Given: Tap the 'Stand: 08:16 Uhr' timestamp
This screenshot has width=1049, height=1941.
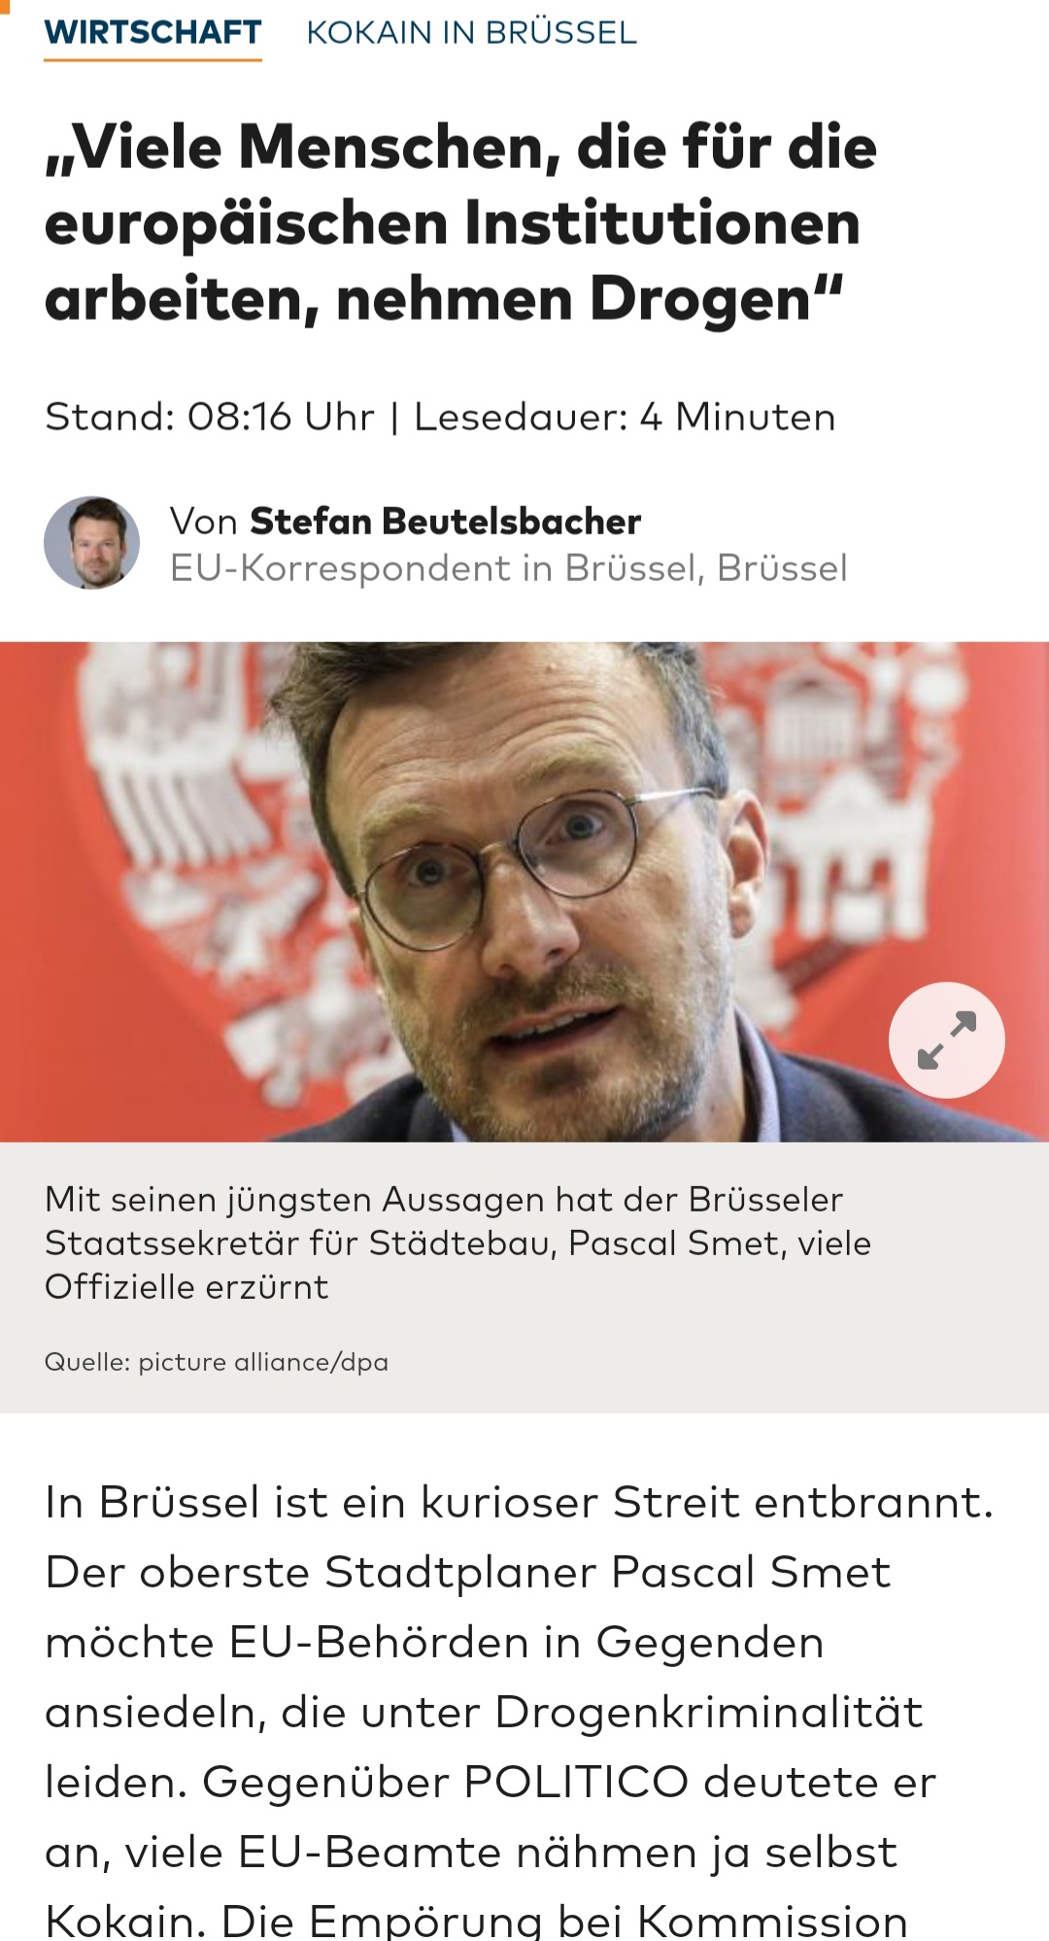Looking at the screenshot, I should tap(209, 417).
